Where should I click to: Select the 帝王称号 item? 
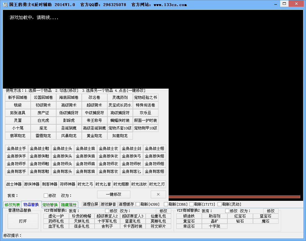95,120
